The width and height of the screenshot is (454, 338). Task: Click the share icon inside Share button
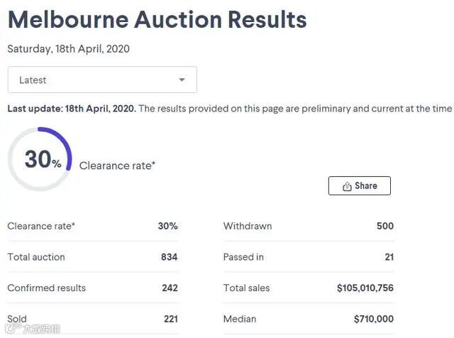click(347, 186)
